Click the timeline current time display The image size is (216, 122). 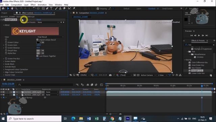pyautogui.click(x=8, y=84)
